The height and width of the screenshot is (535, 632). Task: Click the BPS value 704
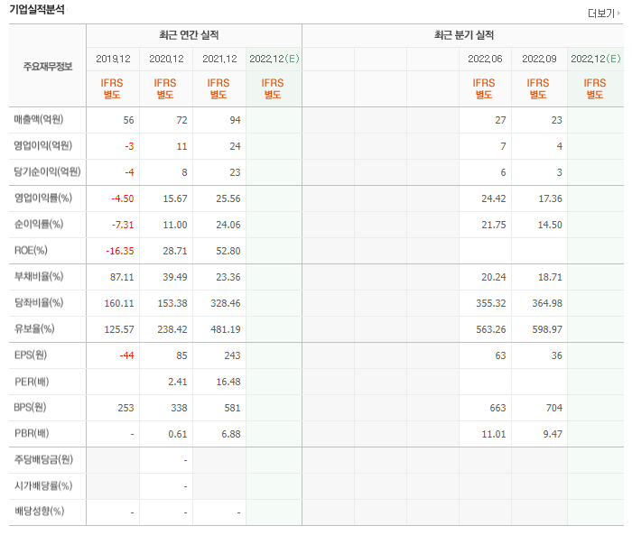(554, 408)
